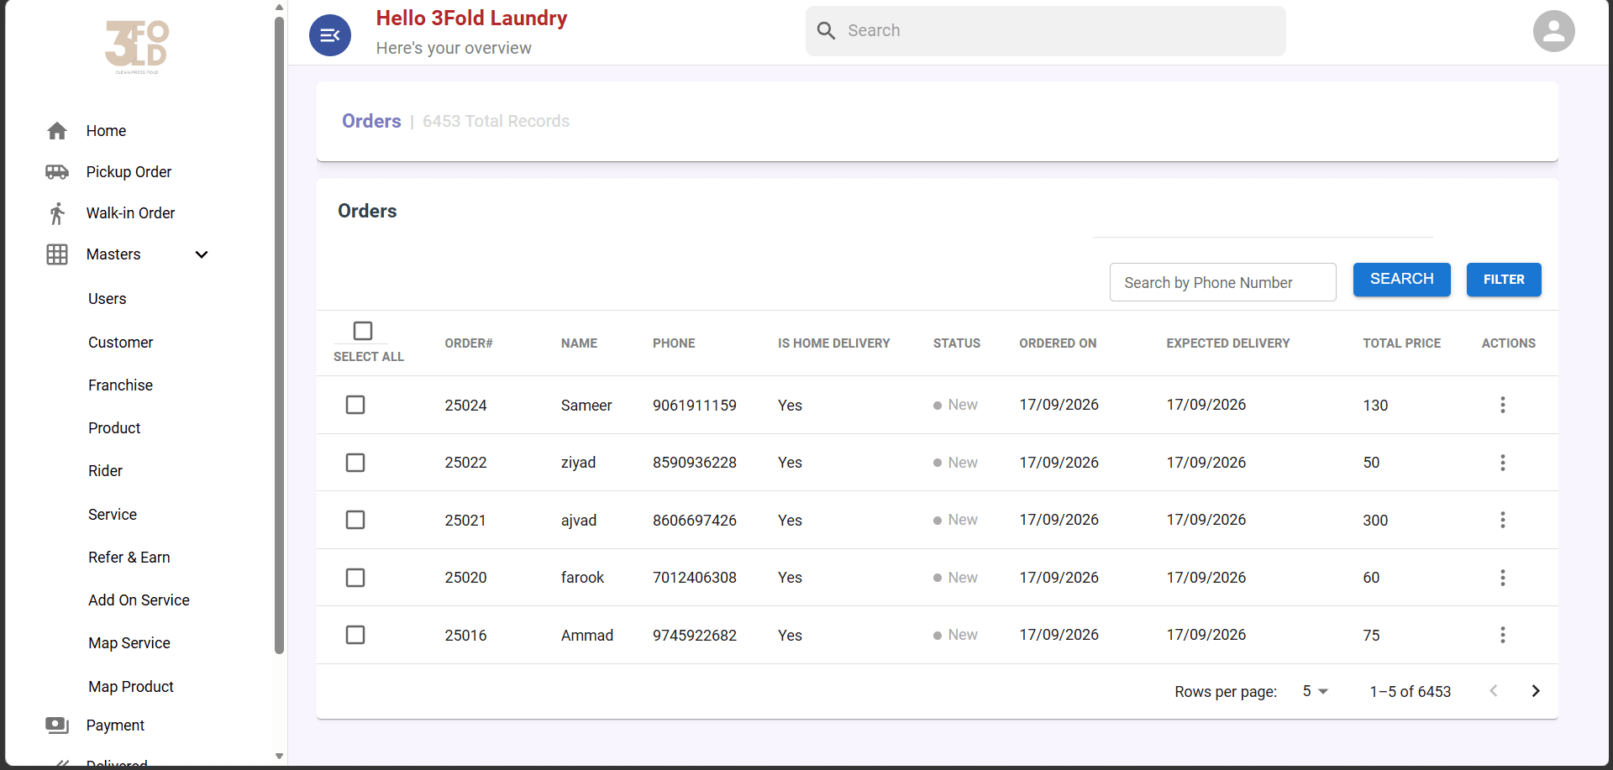Click the 3Fold logo in sidebar
Viewport: 1613px width, 770px height.
[137, 47]
